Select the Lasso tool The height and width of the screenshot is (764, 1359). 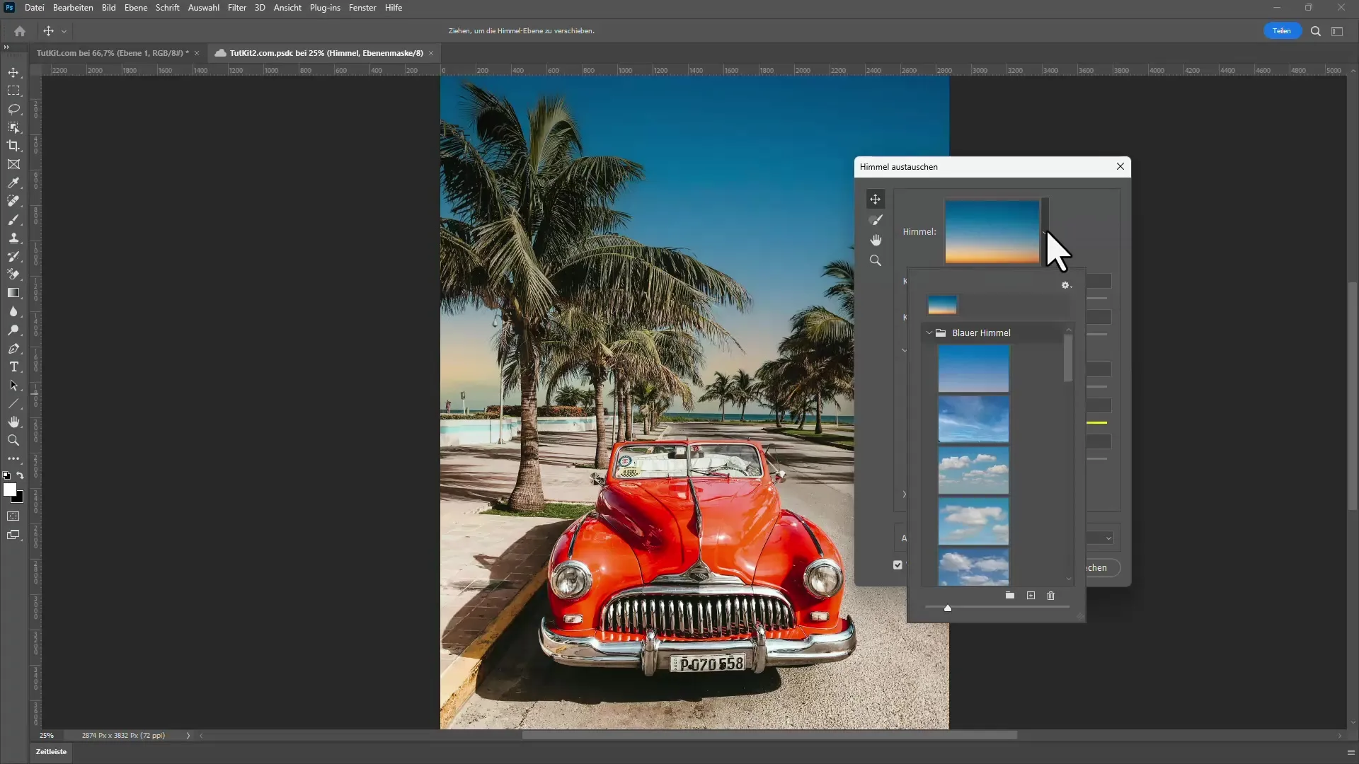coord(13,110)
